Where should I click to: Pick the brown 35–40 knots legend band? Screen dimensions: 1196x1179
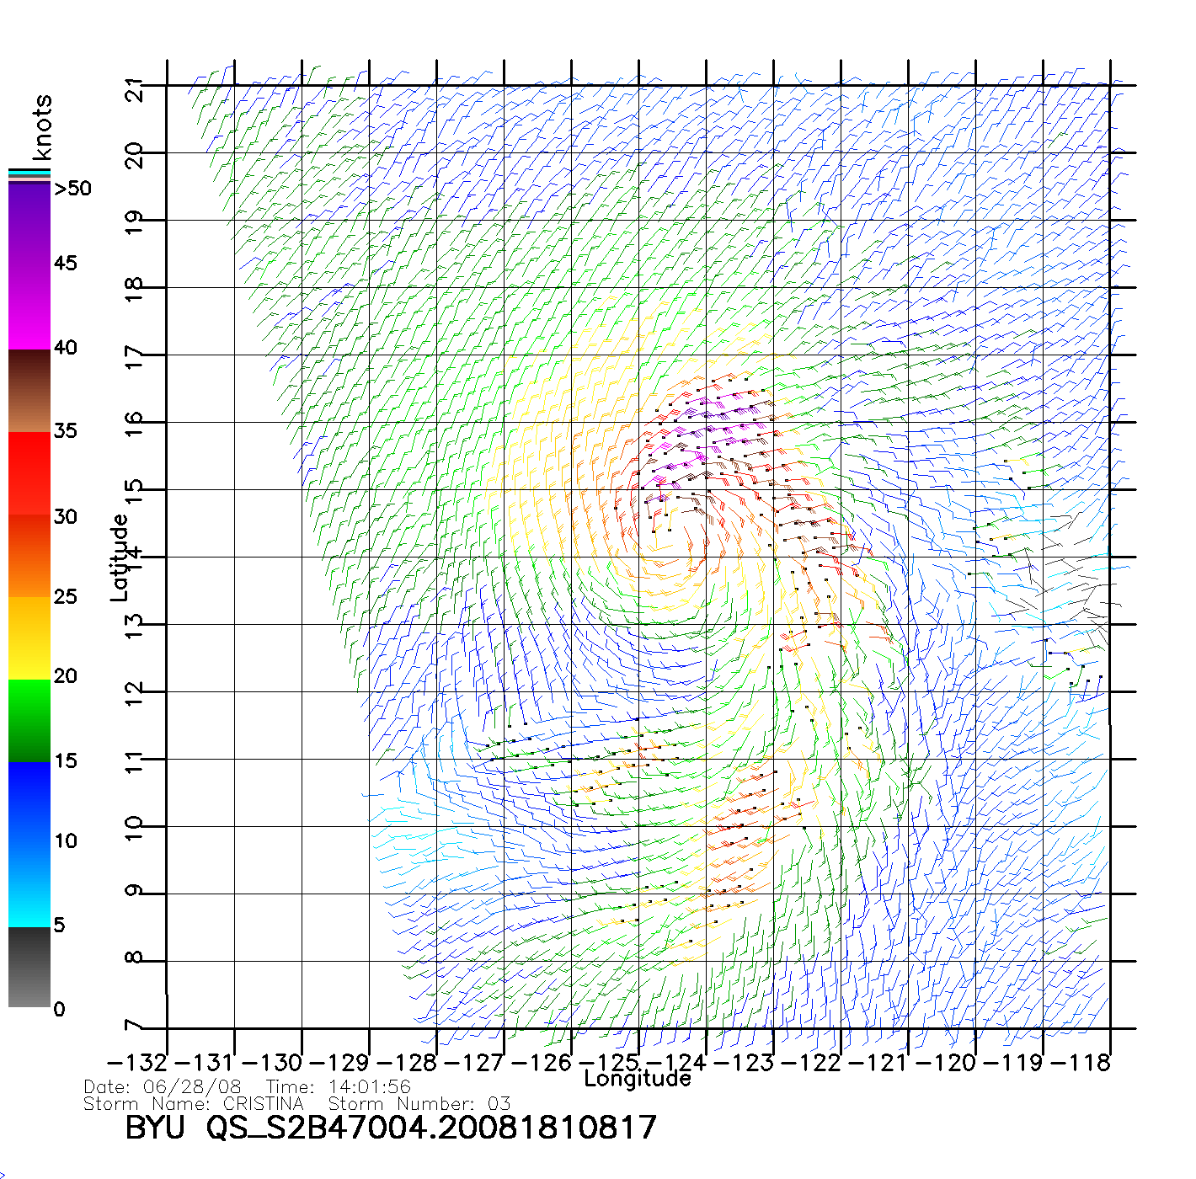(x=29, y=391)
